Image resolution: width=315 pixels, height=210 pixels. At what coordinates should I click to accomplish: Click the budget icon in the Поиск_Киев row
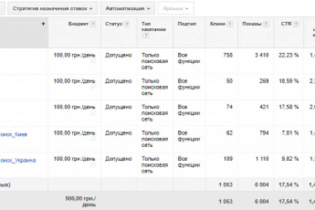[x=93, y=140]
